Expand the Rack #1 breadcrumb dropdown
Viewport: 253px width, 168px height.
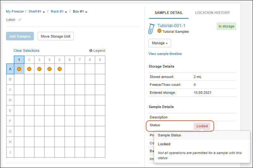point(59,12)
